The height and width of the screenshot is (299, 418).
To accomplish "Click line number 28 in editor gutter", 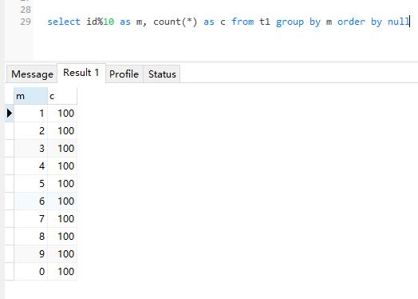I will click(x=26, y=10).
